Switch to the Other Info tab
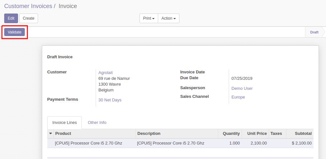Image resolution: width=326 pixels, height=159 pixels. click(x=97, y=122)
